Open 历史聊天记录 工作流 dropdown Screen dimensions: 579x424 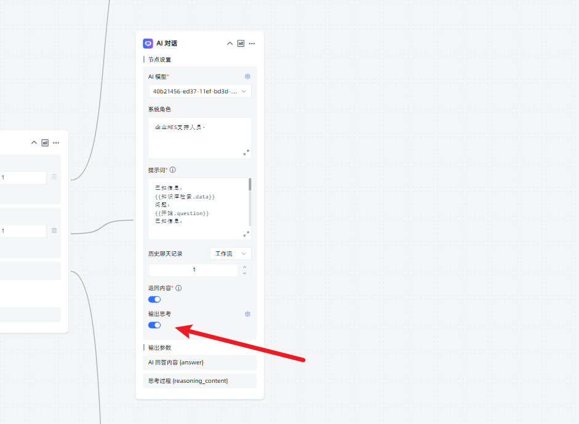pyautogui.click(x=230, y=254)
